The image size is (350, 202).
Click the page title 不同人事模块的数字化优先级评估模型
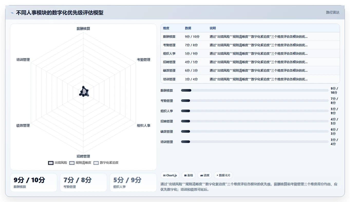(60, 13)
